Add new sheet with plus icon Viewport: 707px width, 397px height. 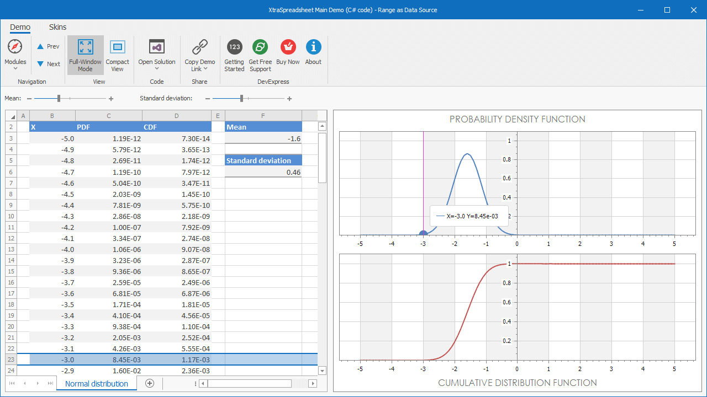[x=149, y=383]
